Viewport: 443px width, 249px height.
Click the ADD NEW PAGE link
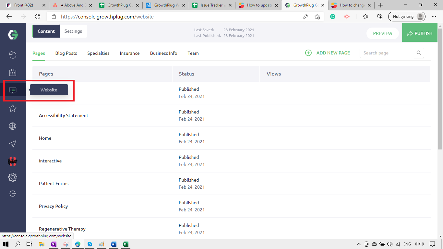tap(333, 53)
